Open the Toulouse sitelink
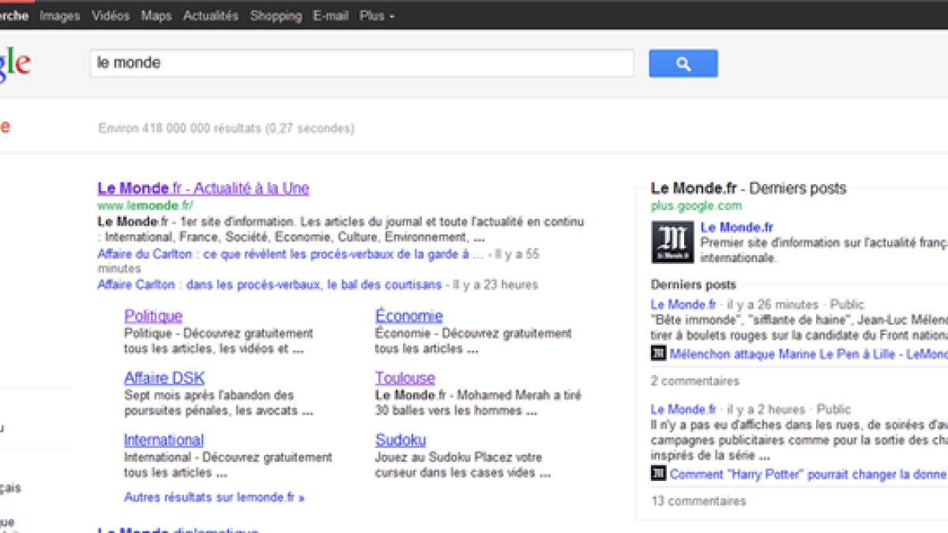 click(405, 378)
